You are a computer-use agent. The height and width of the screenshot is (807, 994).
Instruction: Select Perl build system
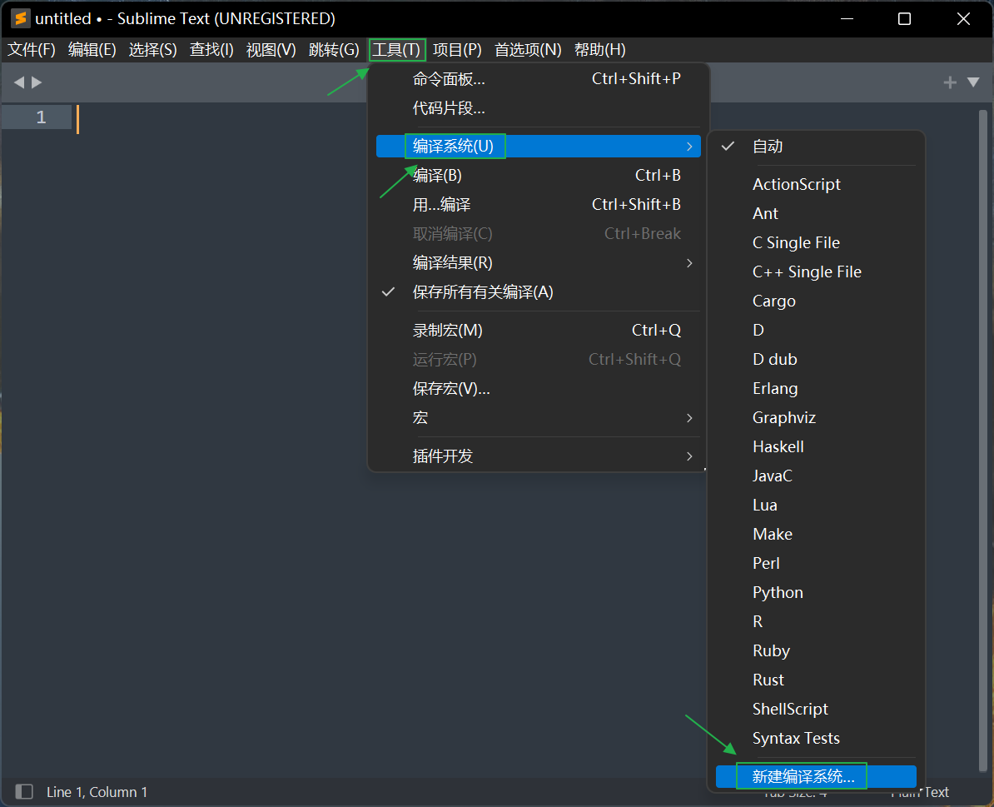(816, 564)
